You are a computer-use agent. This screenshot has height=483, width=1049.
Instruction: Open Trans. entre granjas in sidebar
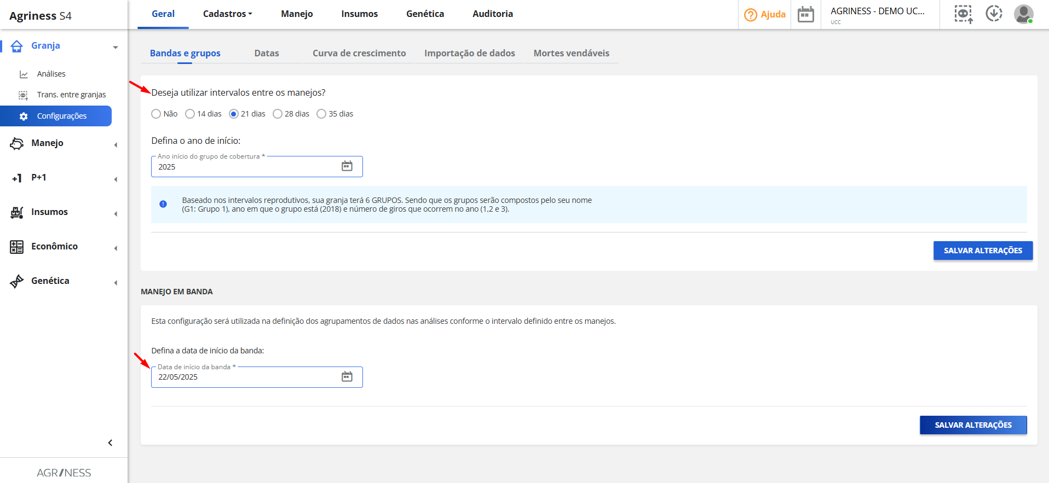(72, 95)
